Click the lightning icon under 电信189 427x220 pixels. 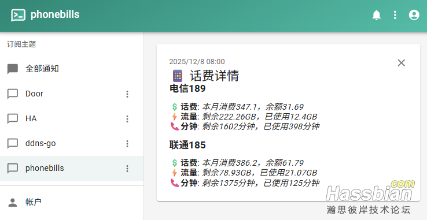(175, 117)
